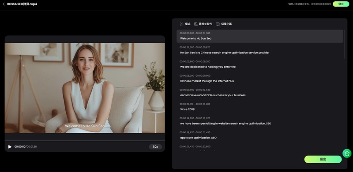Click the 'app store optimization, ASO' subtitle
Viewport: 353px width, 172px height.
point(198,138)
